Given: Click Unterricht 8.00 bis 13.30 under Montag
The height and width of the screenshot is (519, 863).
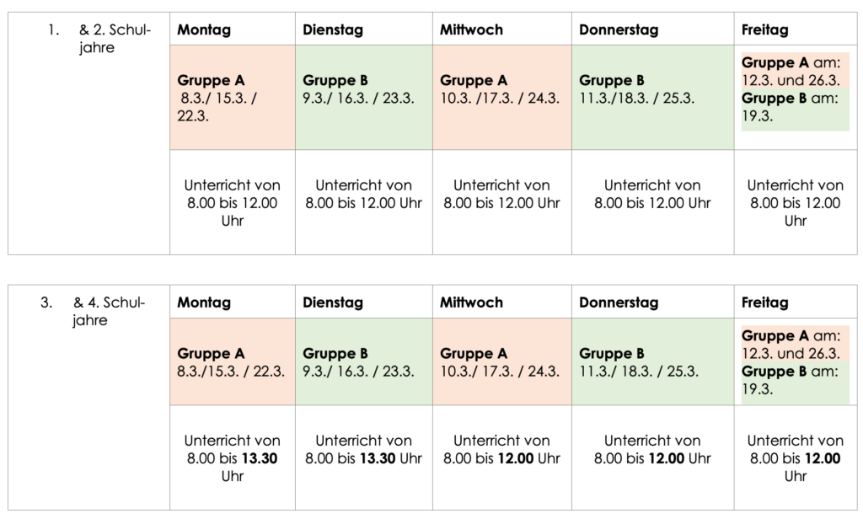Looking at the screenshot, I should point(233,457).
